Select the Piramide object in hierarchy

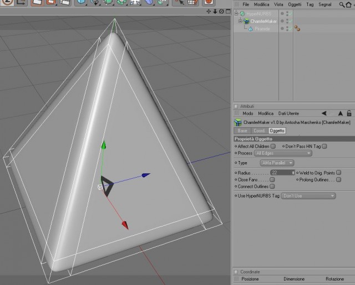262,29
